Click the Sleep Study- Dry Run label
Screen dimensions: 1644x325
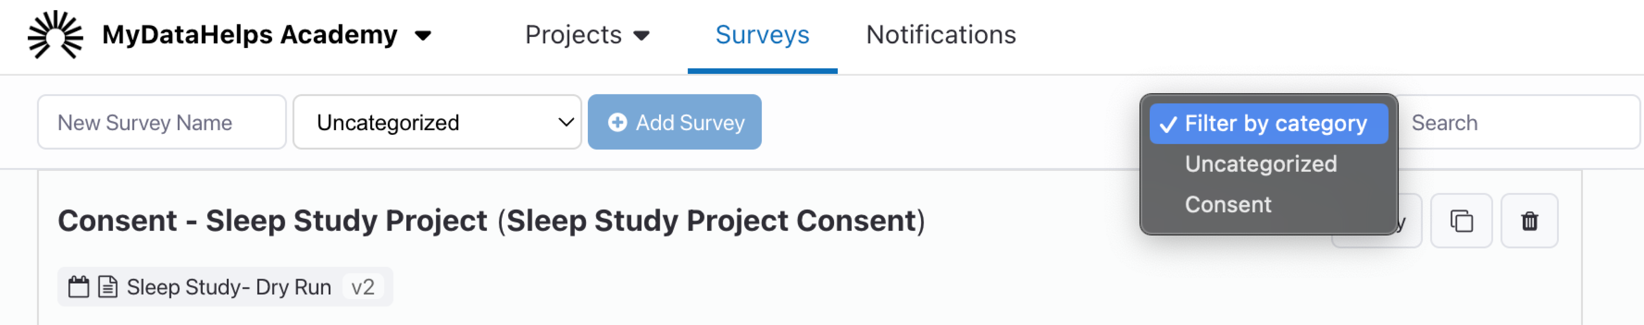228,287
